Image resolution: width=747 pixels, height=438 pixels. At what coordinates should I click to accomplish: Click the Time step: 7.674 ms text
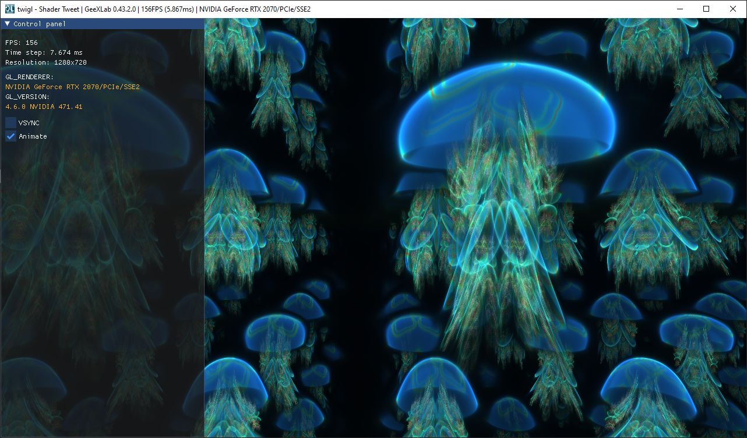coord(44,52)
